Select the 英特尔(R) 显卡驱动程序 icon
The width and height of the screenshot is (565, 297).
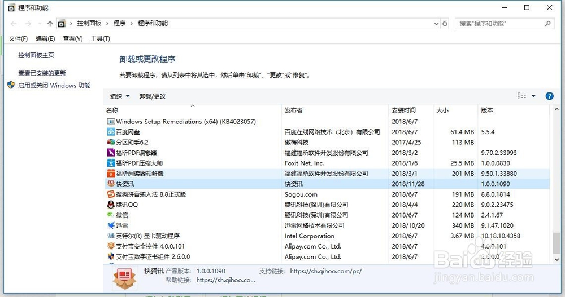(111, 236)
